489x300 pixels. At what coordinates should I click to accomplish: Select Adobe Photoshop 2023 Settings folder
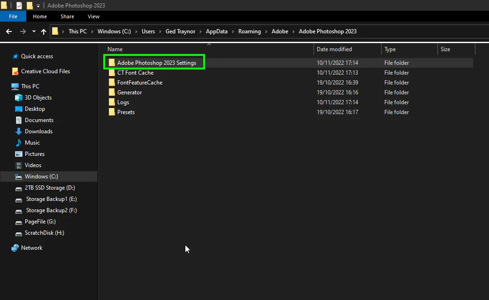[157, 63]
